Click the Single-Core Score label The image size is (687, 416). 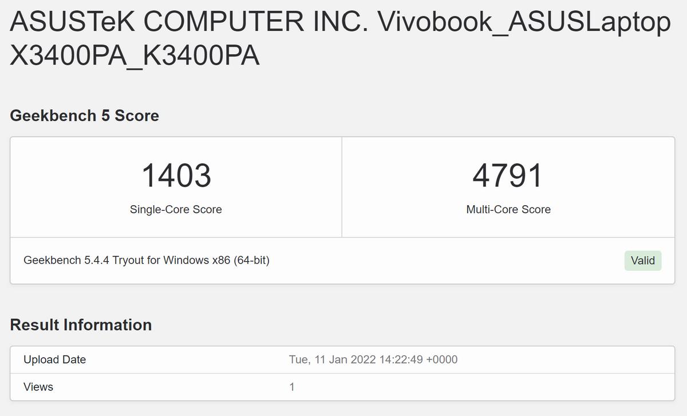coord(176,209)
